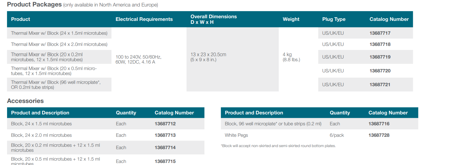Click catalog number 13687728
Viewport: 464px width, 165px height.
[379, 135]
